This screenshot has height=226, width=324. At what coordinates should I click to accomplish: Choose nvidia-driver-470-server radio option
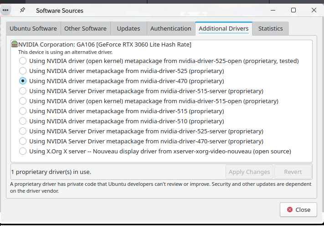click(x=23, y=141)
